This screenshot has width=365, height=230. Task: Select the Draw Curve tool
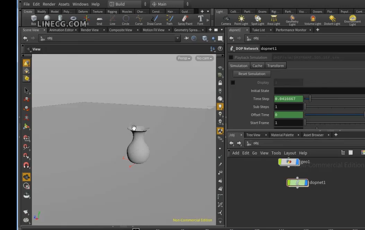(x=154, y=20)
